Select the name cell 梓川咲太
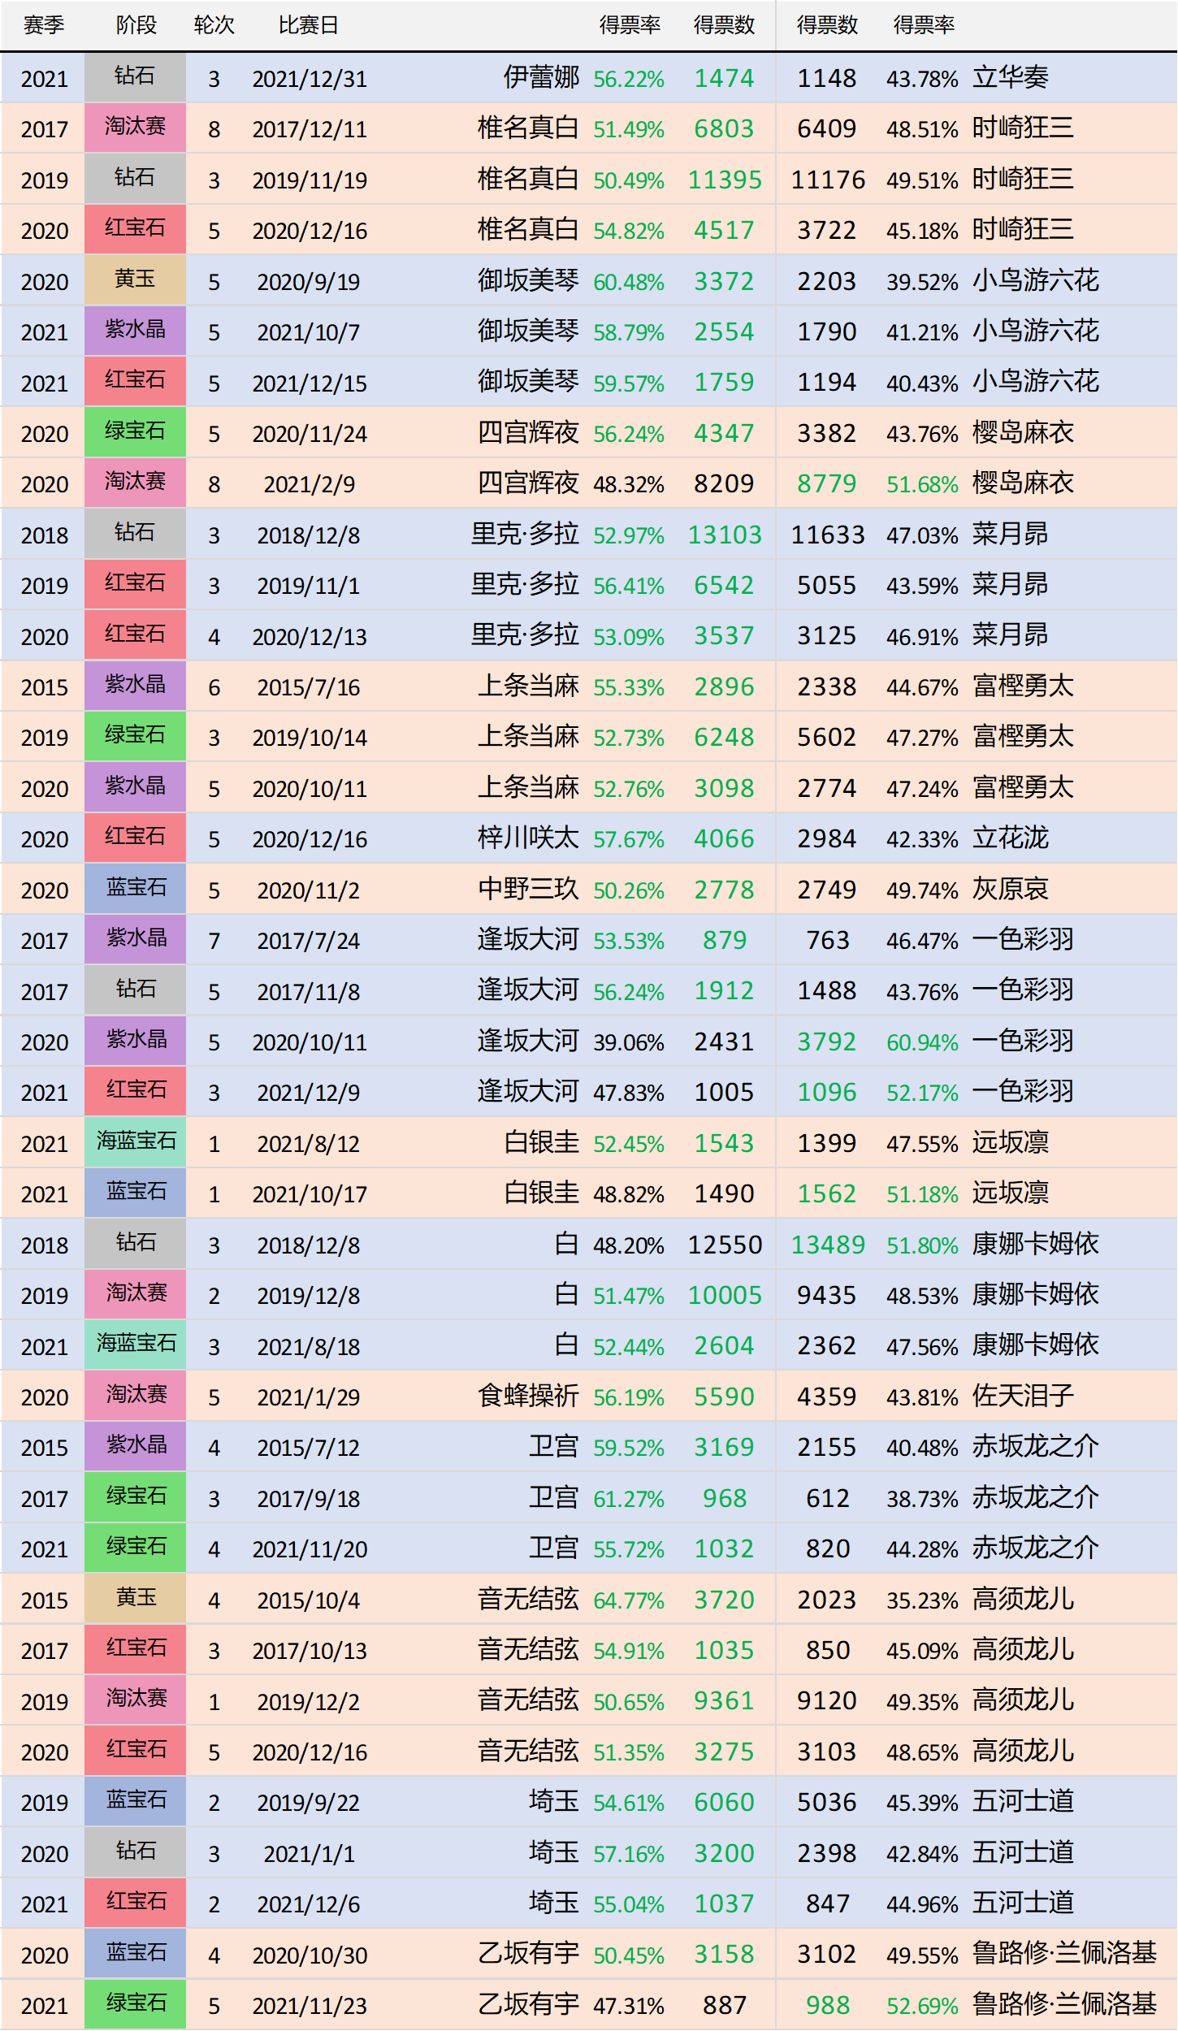Screen dimensions: 1178x2031 [528, 838]
